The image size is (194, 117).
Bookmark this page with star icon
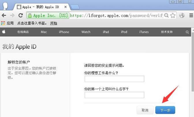point(173,16)
